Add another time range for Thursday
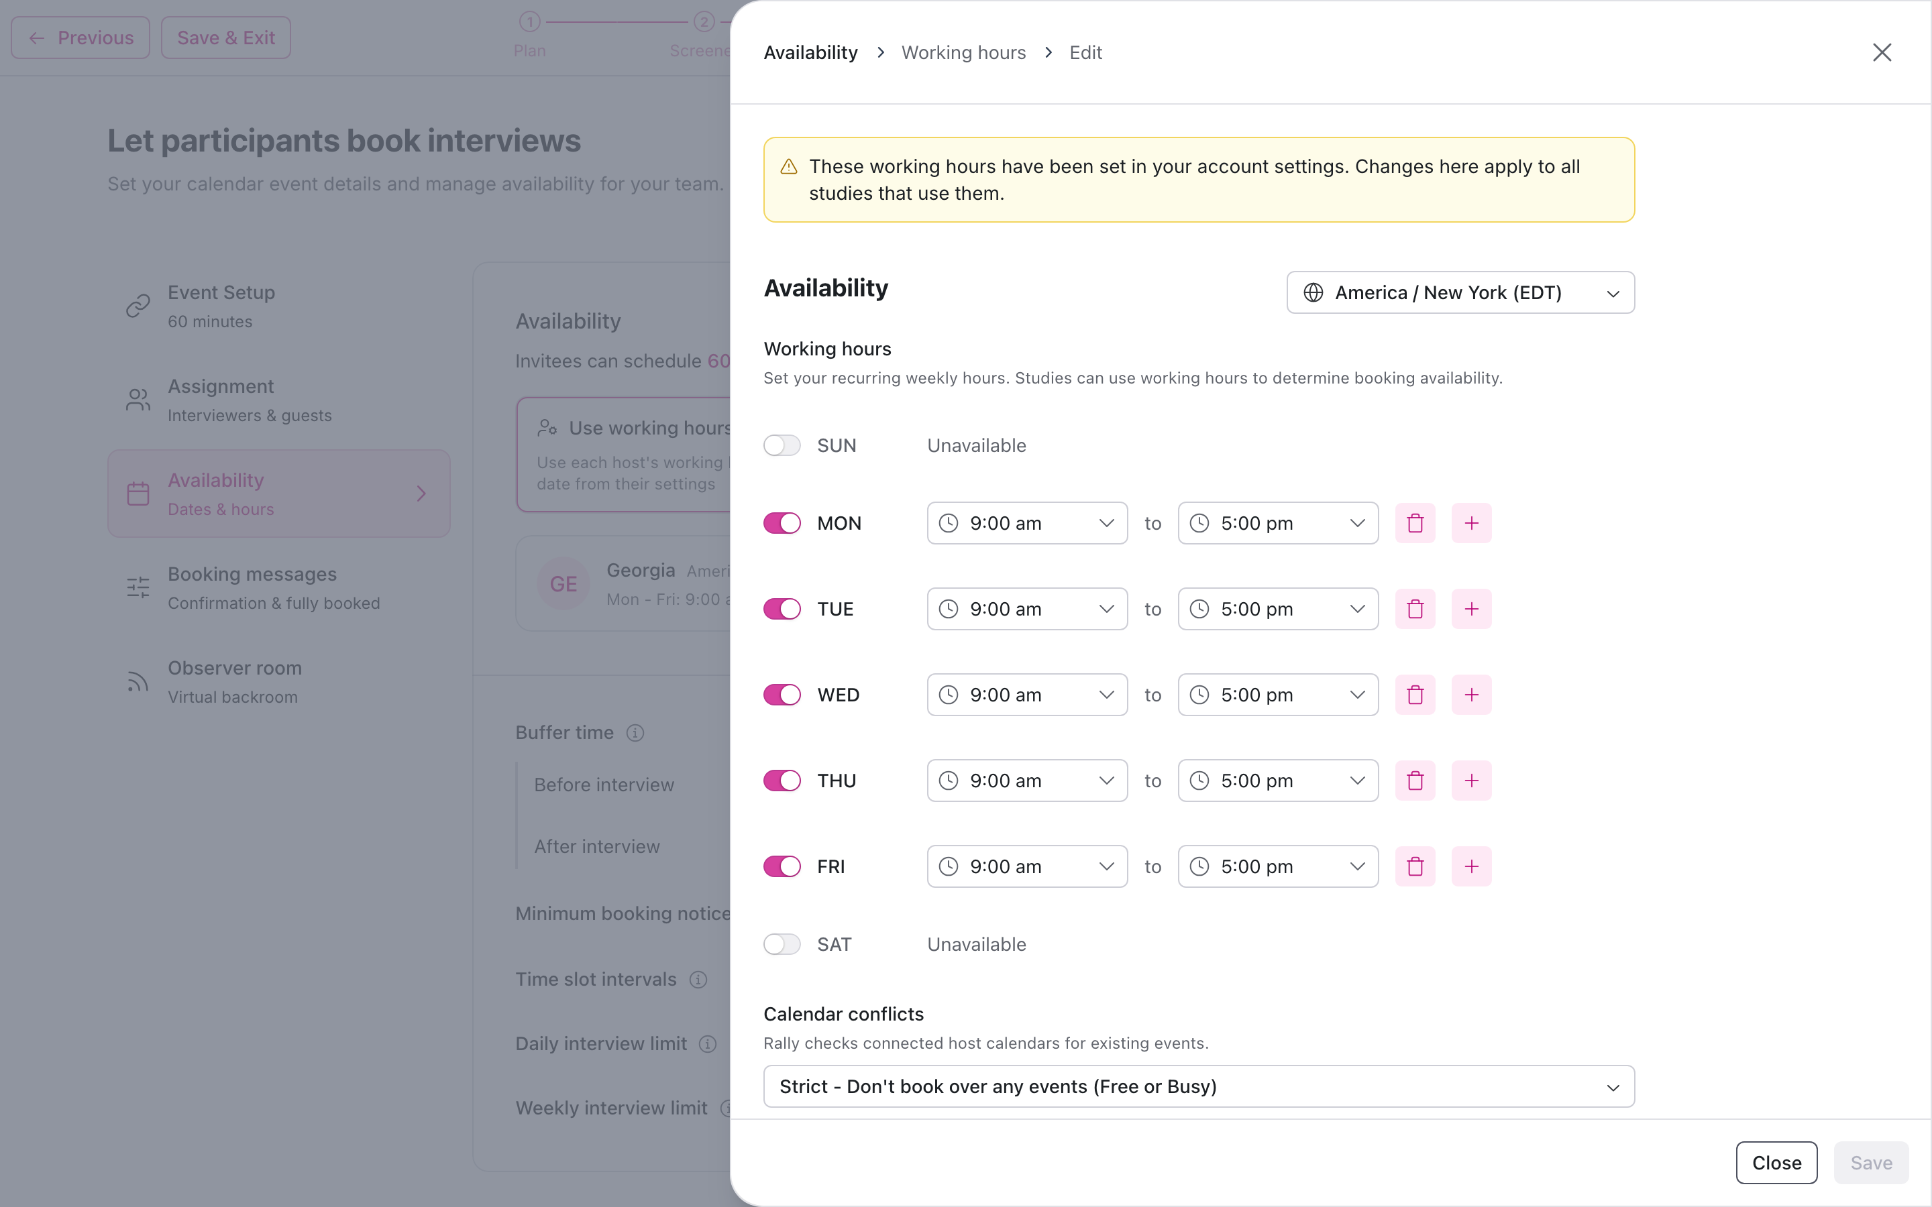The width and height of the screenshot is (1932, 1207). [1471, 781]
